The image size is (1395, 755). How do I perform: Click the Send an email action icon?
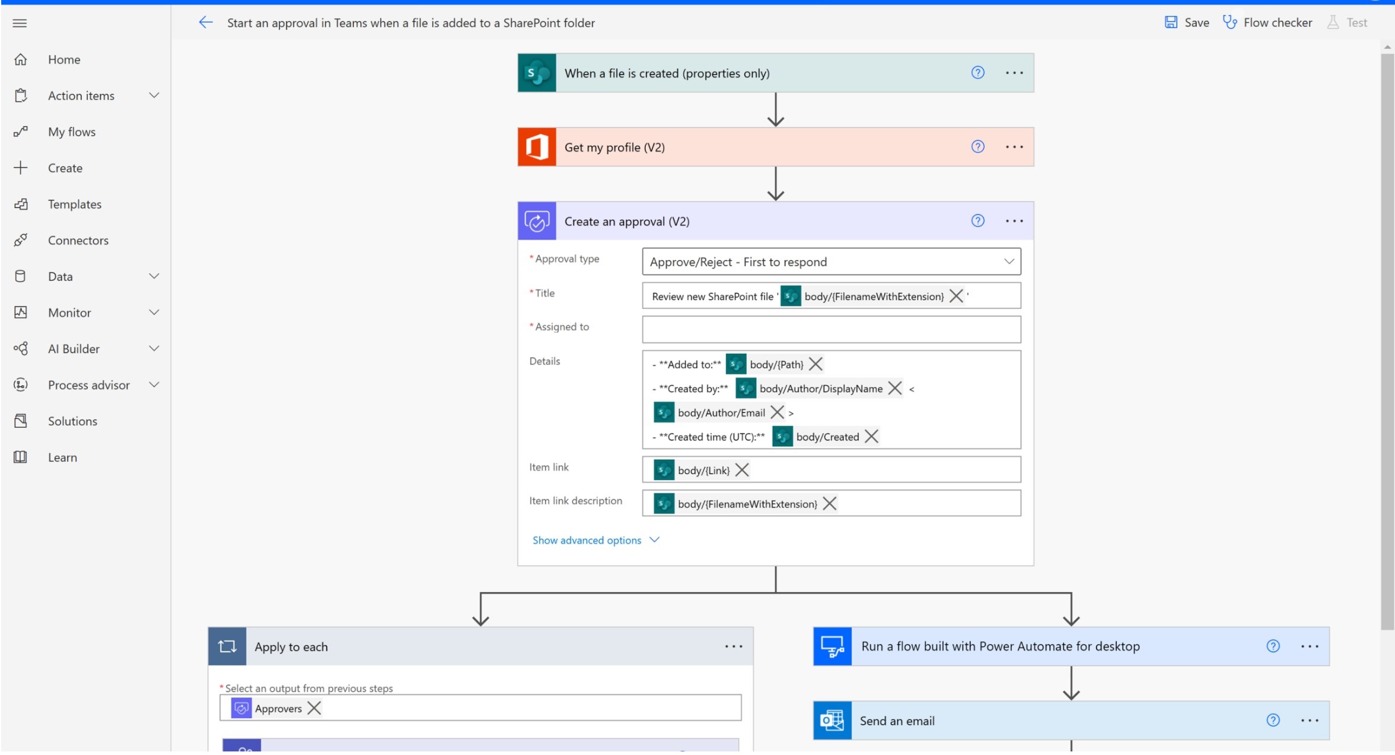(830, 721)
